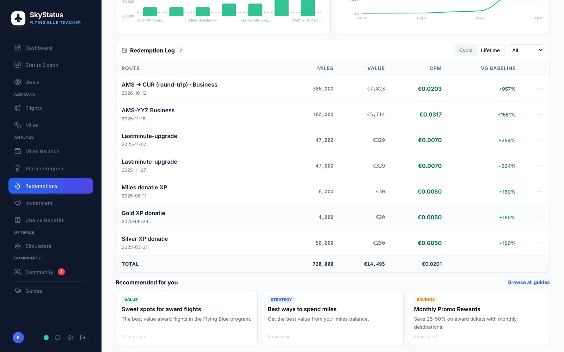Open Best ways to spend miles guide
The height and width of the screenshot is (352, 564).
[333, 318]
